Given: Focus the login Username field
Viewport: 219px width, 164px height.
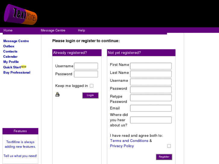Looking at the screenshot, I should [x=86, y=66].
